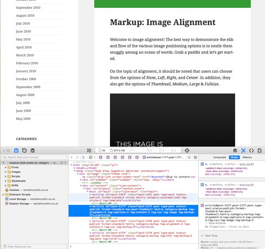Select the body element line in DOM tree
The width and height of the screenshot is (265, 249).
pyautogui.click(x=122, y=171)
